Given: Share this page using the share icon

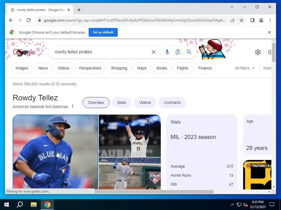Looking at the screenshot, I should click(x=233, y=20).
